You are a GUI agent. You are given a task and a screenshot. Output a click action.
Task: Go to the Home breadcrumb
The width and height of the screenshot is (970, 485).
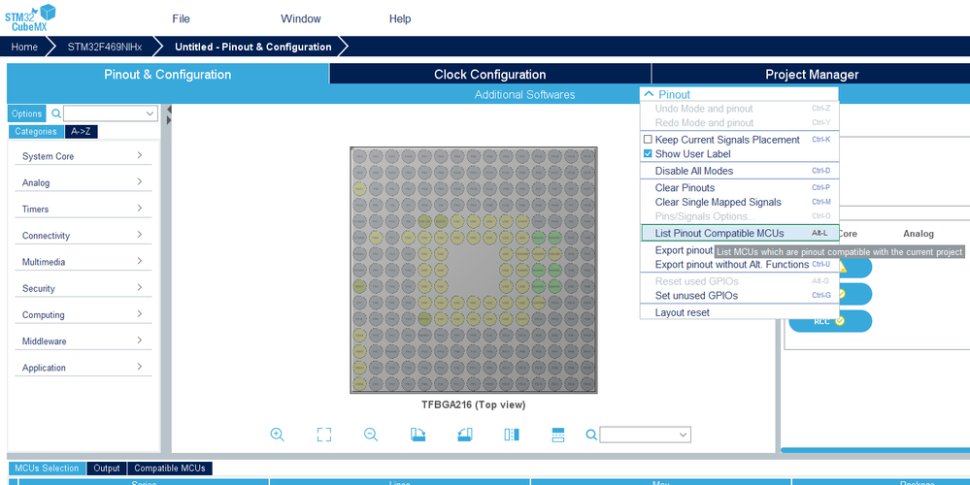pos(24,47)
